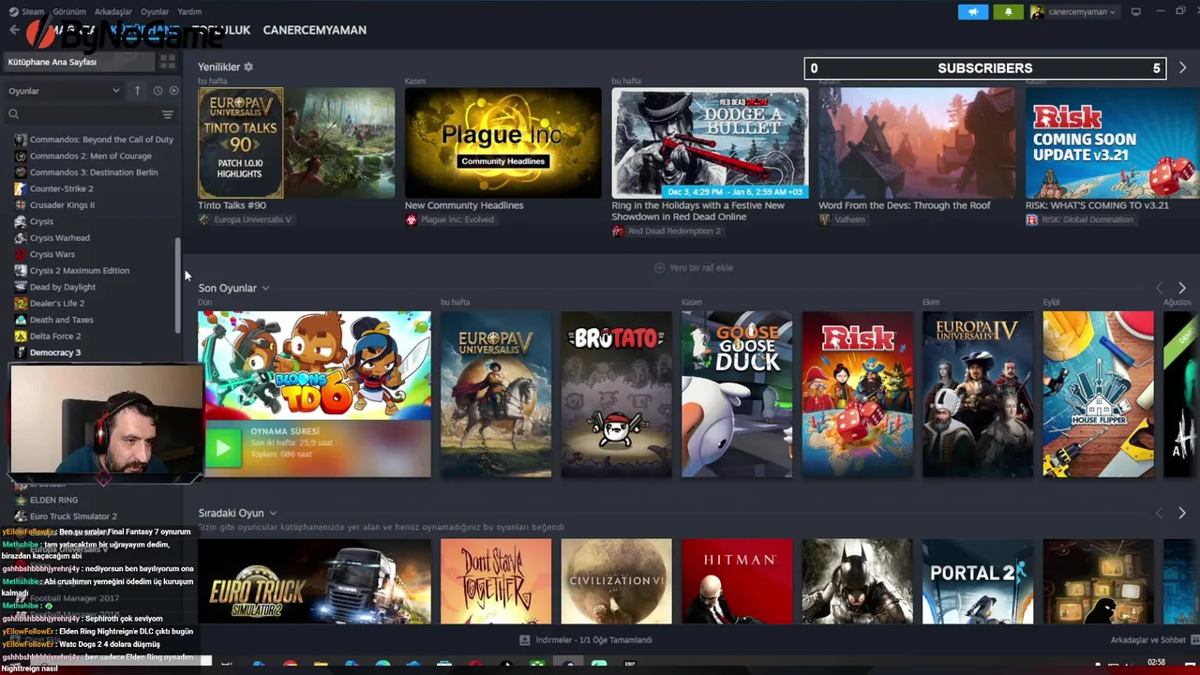1200x675 pixels.
Task: Open Risk Coming Soon Update v3.21 thumbnail
Action: (x=1113, y=142)
